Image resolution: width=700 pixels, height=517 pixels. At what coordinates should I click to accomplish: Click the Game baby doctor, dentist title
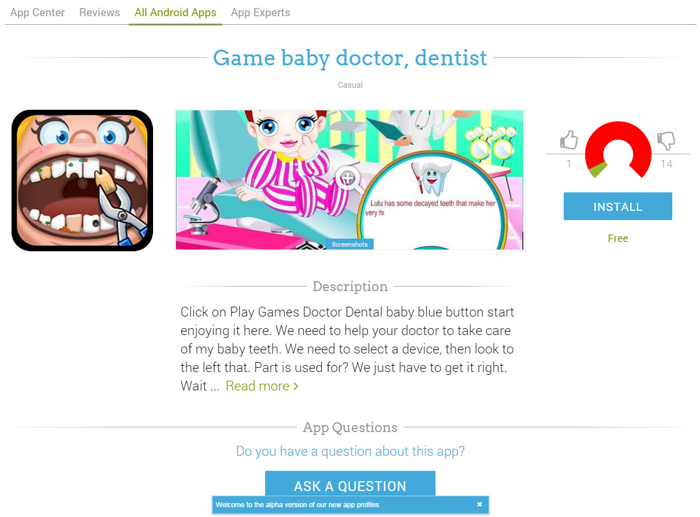coord(350,58)
